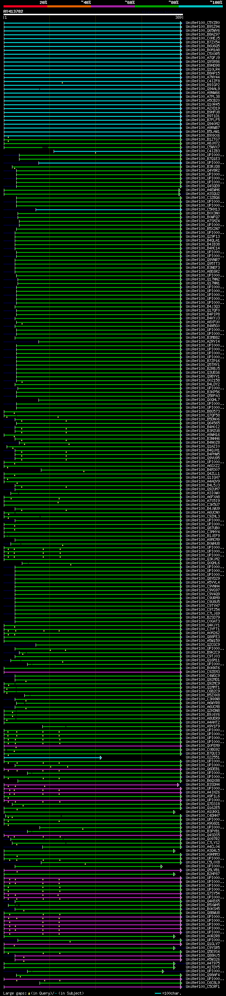Click the query end position 389
The image size is (226, 996).
click(x=178, y=17)
